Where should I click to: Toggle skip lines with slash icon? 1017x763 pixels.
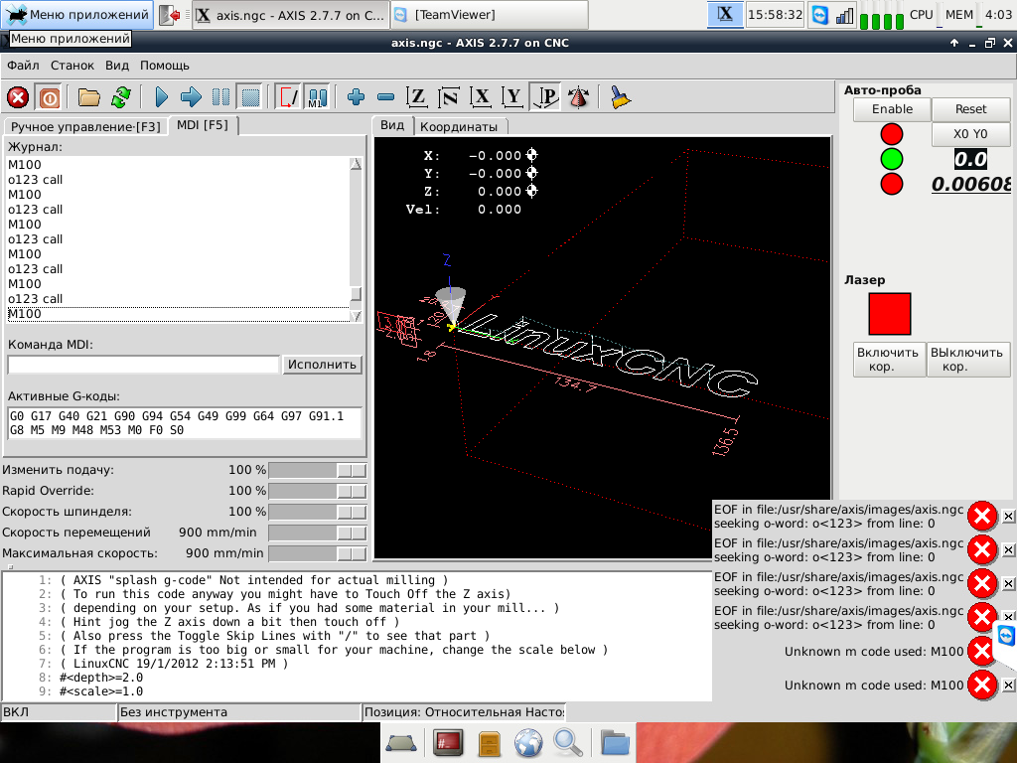point(287,98)
